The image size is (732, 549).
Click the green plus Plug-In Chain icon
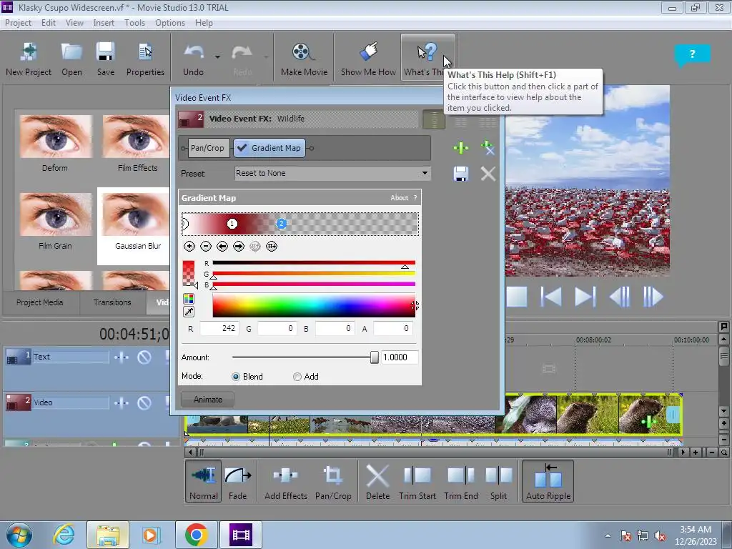coord(461,148)
